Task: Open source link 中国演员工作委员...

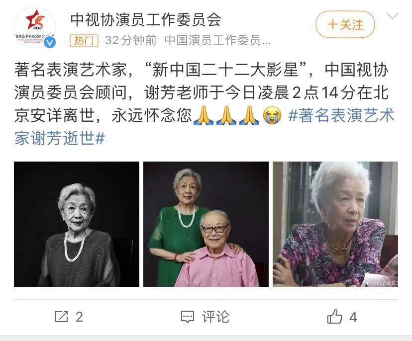Action: tap(217, 40)
